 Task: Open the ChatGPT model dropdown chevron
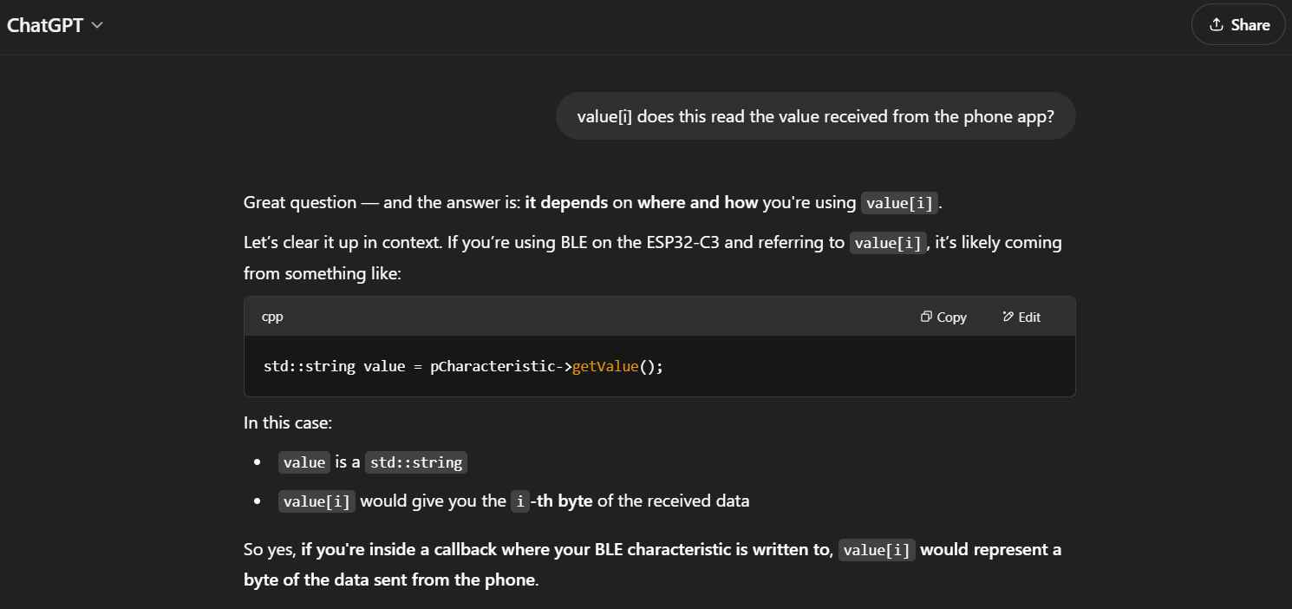97,25
